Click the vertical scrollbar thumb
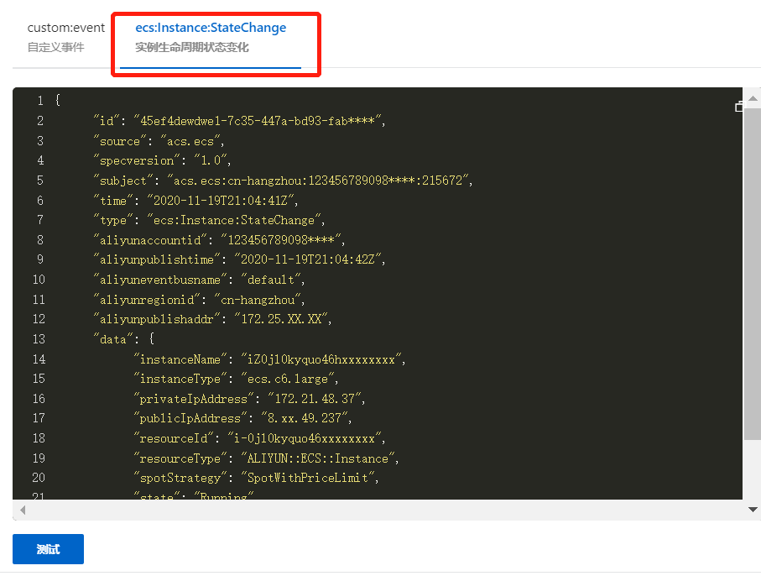 (x=753, y=275)
